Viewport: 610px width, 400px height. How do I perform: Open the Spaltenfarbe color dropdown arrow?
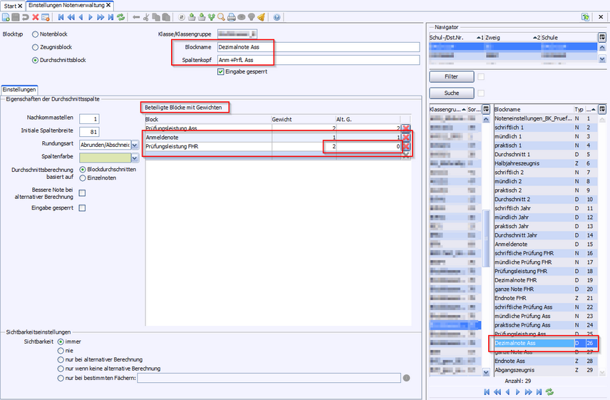(x=135, y=158)
